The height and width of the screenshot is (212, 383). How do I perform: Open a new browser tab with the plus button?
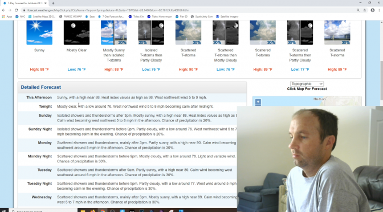(53, 3)
